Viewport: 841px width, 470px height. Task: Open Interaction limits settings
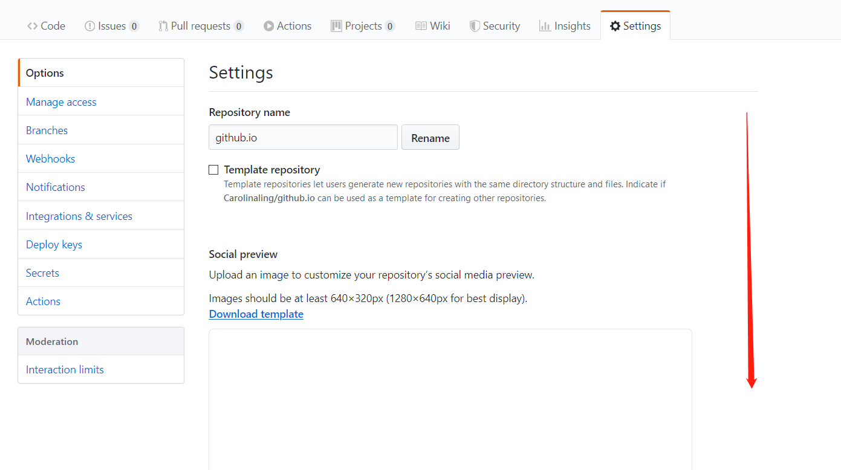click(x=101, y=369)
